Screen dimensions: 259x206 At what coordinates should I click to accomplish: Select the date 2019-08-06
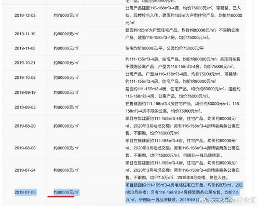tap(25, 148)
